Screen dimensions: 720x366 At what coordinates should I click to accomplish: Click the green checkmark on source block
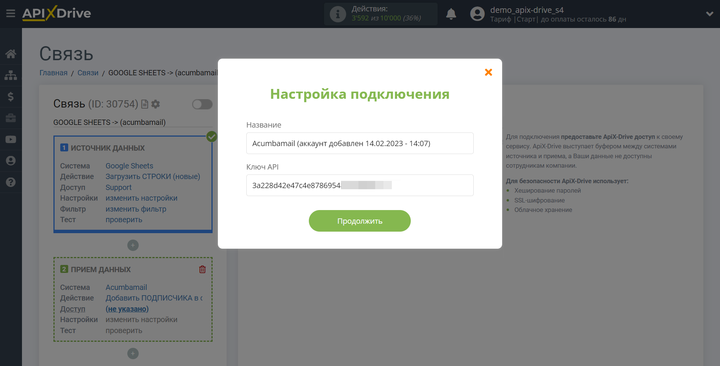(212, 136)
